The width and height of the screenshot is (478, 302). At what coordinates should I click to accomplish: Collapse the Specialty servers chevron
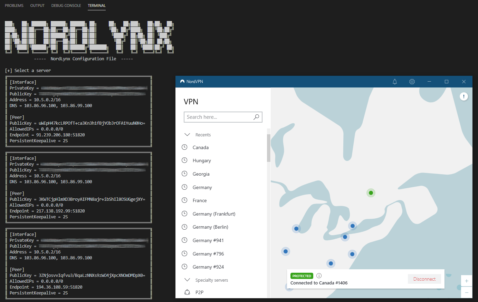187,280
